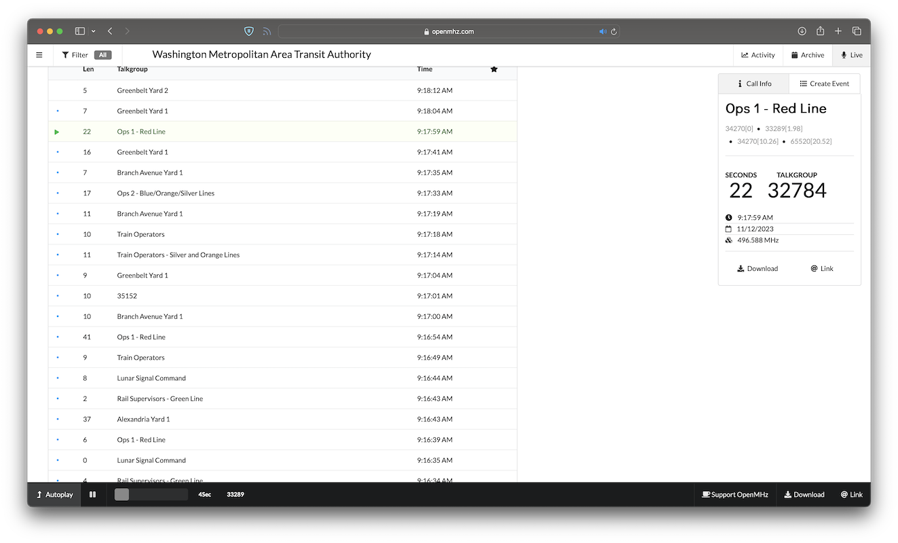Image resolution: width=898 pixels, height=543 pixels.
Task: Open Support OpenMHz link
Action: click(735, 495)
